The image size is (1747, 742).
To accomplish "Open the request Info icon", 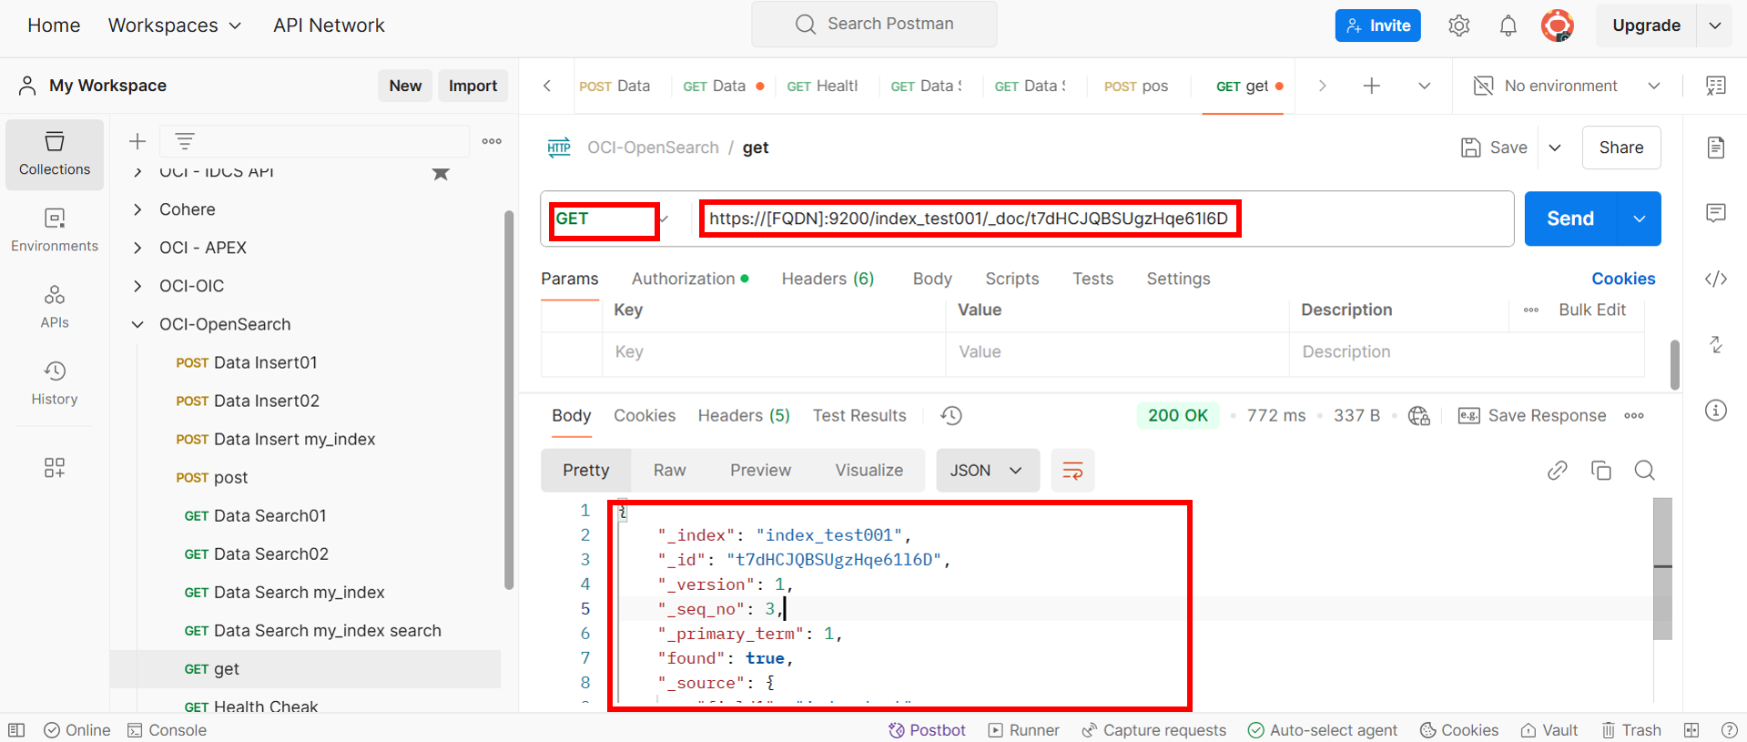I will coord(1715,411).
